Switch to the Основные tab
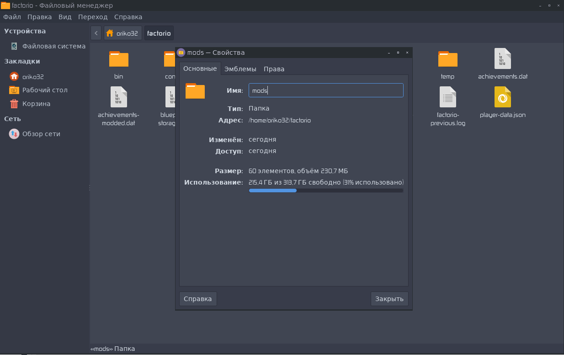Viewport: 564px width, 355px height. point(200,69)
